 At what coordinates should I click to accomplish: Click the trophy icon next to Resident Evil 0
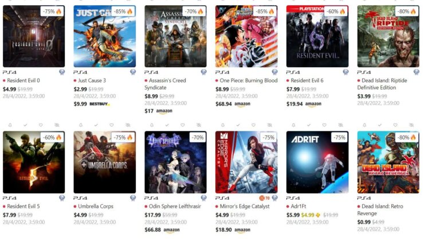tap(62, 72)
